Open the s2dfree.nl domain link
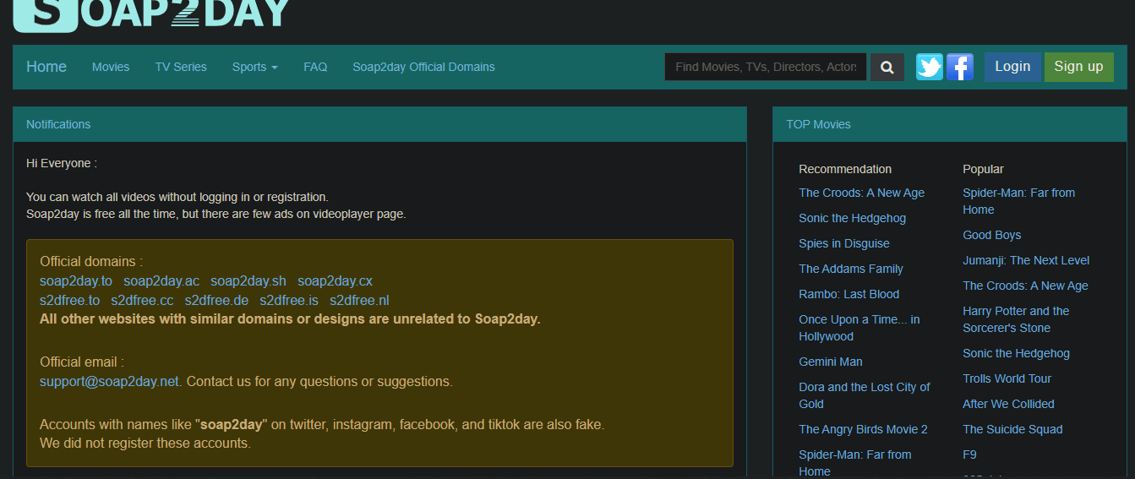1135x479 pixels. (359, 301)
